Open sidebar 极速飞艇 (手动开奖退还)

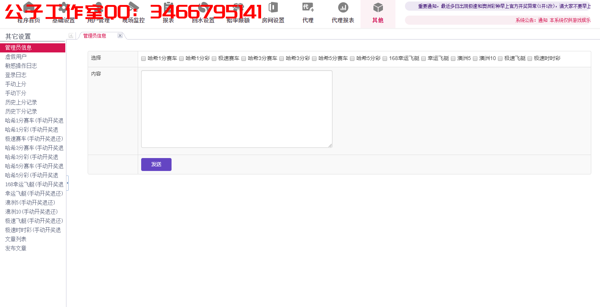click(34, 221)
